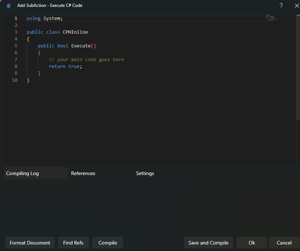This screenshot has width=300, height=251.
Task: Click the CPHInline class name
Action: tap(75, 32)
